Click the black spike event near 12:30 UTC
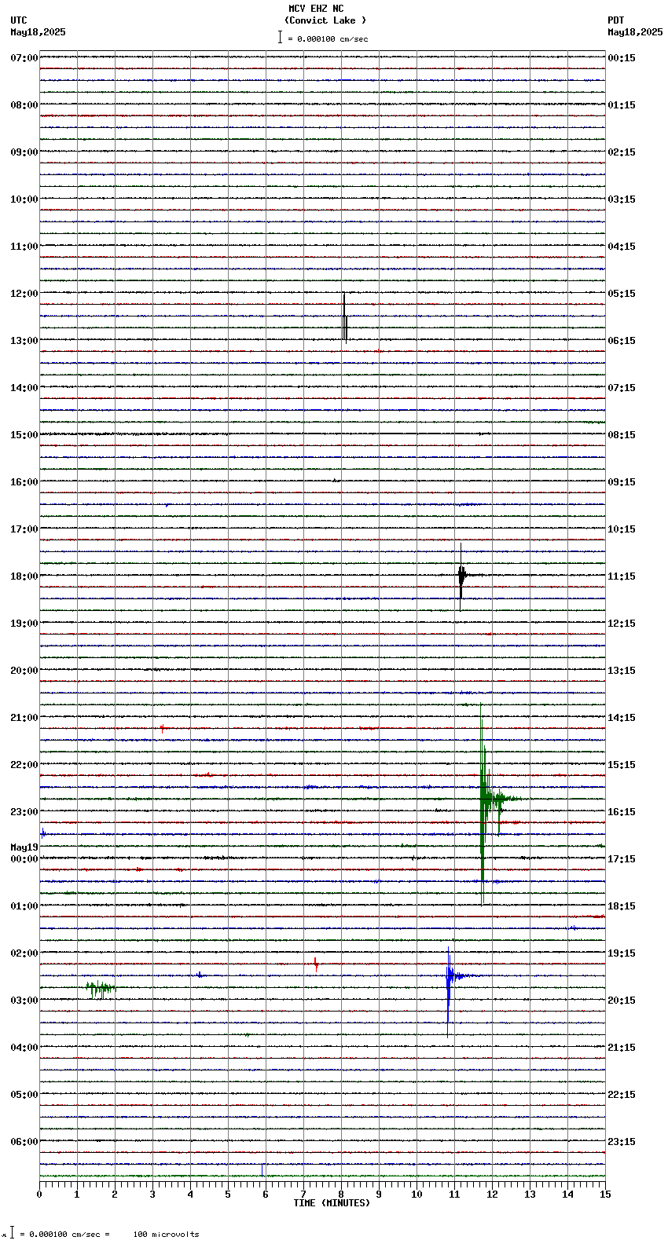This screenshot has height=1244, width=668. click(x=344, y=317)
